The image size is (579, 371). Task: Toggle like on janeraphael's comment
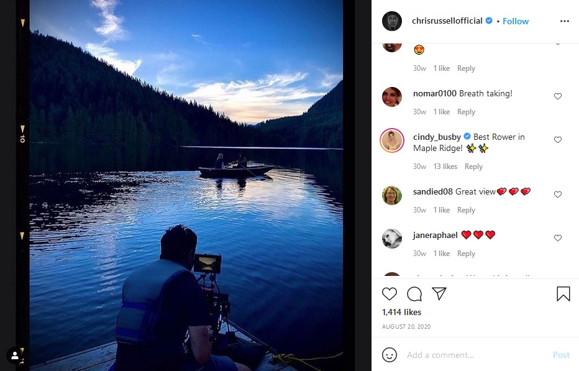pos(557,237)
